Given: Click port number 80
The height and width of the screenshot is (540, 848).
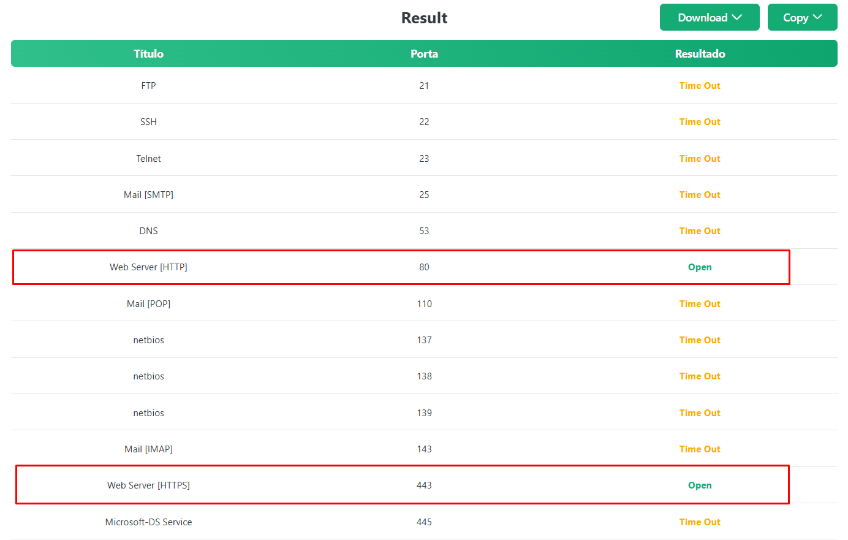Looking at the screenshot, I should [x=424, y=267].
